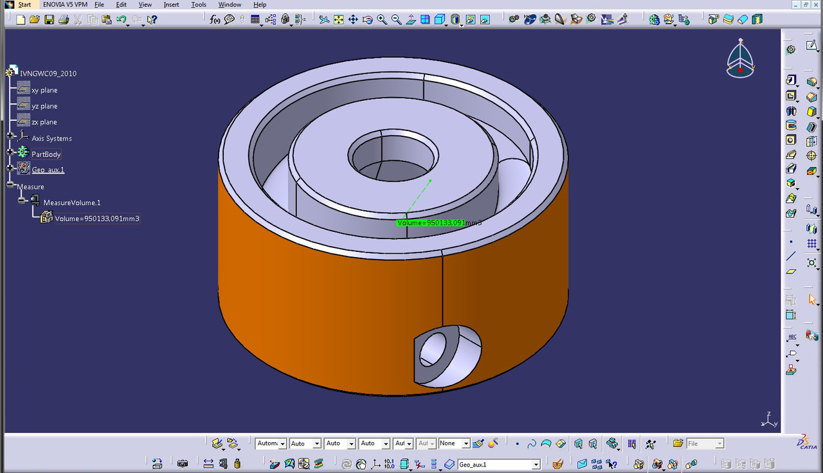Select the Rotate view tool

367,20
